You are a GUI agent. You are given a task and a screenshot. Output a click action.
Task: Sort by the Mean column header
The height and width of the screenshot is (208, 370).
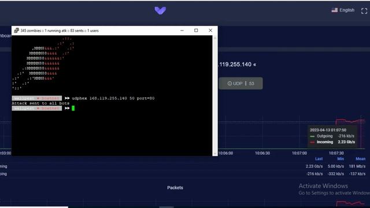coord(361,159)
